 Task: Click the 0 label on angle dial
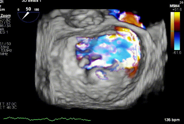coord(19,10)
